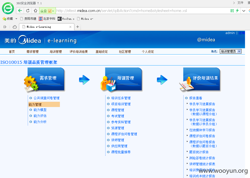250x178 pixels.
Task: Open 参考资料管理 link
Action: coord(121,122)
